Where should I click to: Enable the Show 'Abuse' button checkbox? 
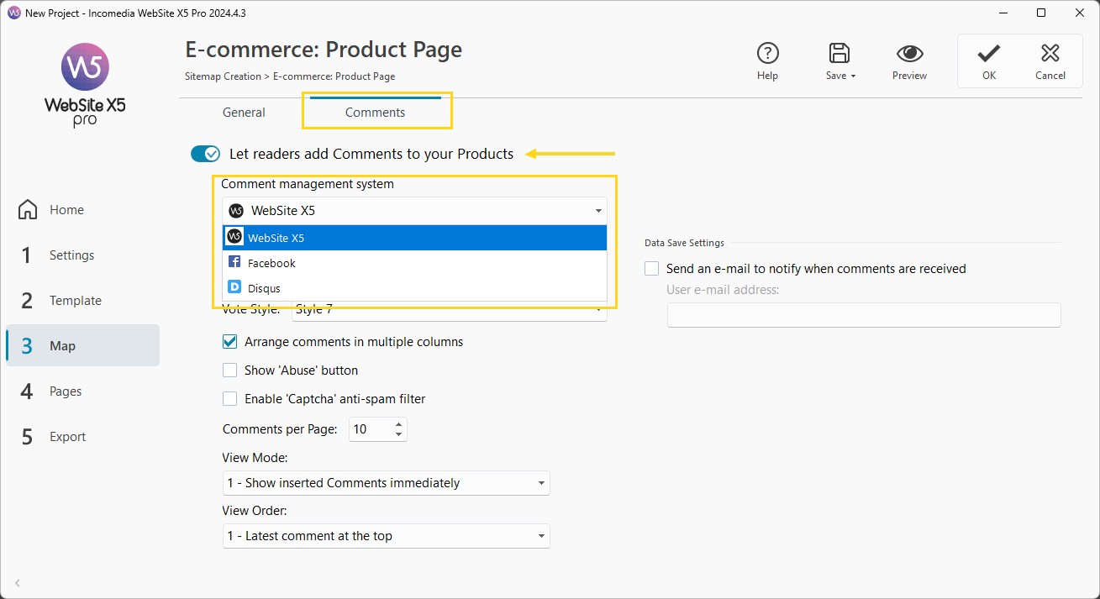click(229, 370)
